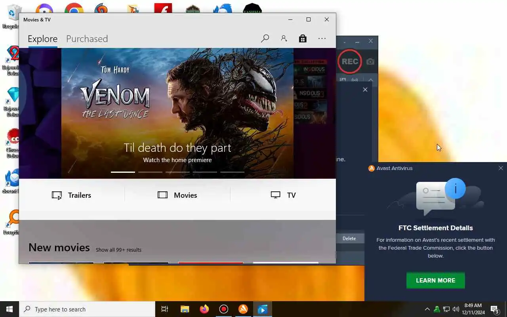The image size is (507, 317).
Task: Open Avast from the taskbar
Action: coord(243,309)
